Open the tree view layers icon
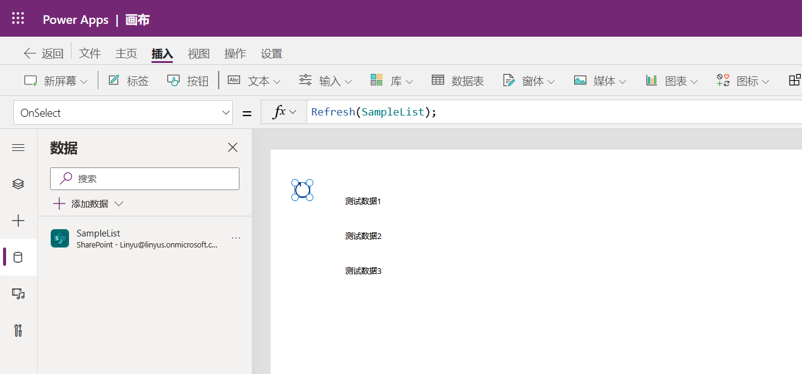The height and width of the screenshot is (374, 802). coord(18,184)
